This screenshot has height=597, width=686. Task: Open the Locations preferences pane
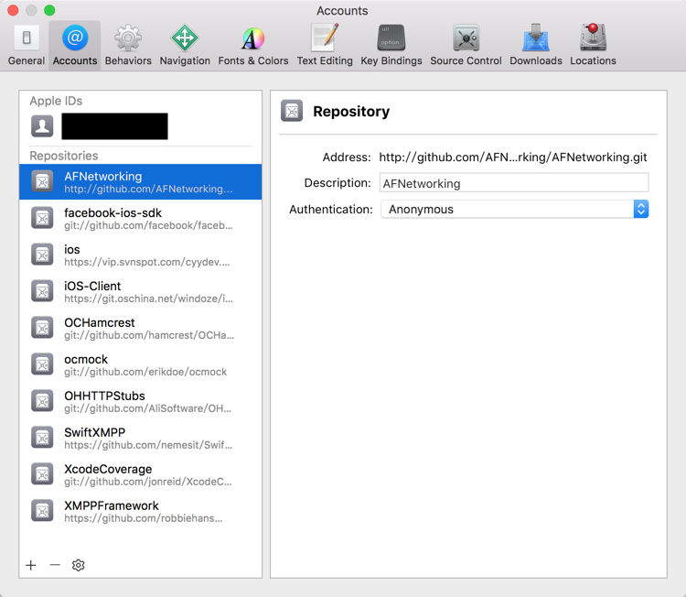593,46
